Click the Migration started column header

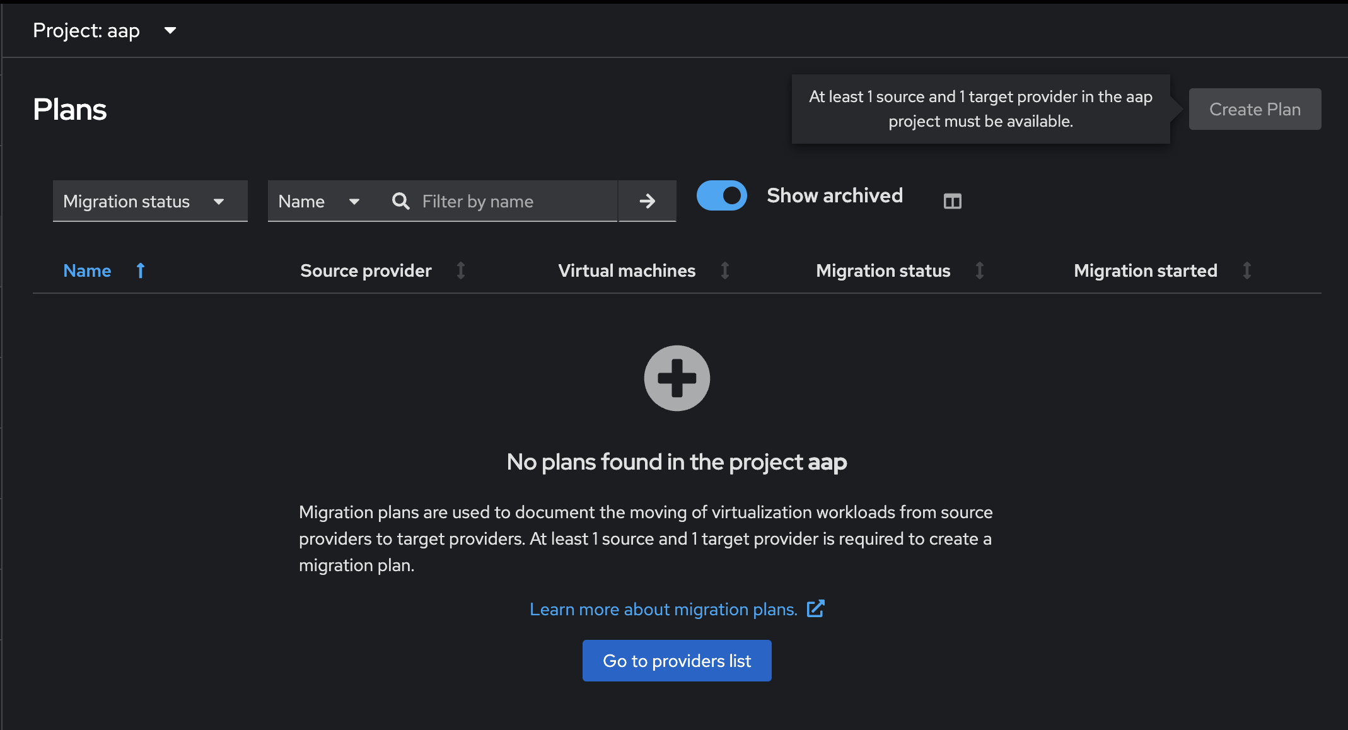click(x=1145, y=270)
